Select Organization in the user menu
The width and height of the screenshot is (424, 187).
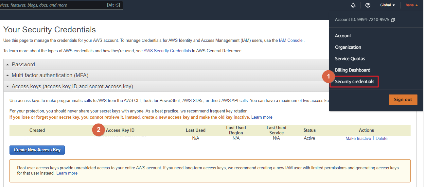click(348, 47)
